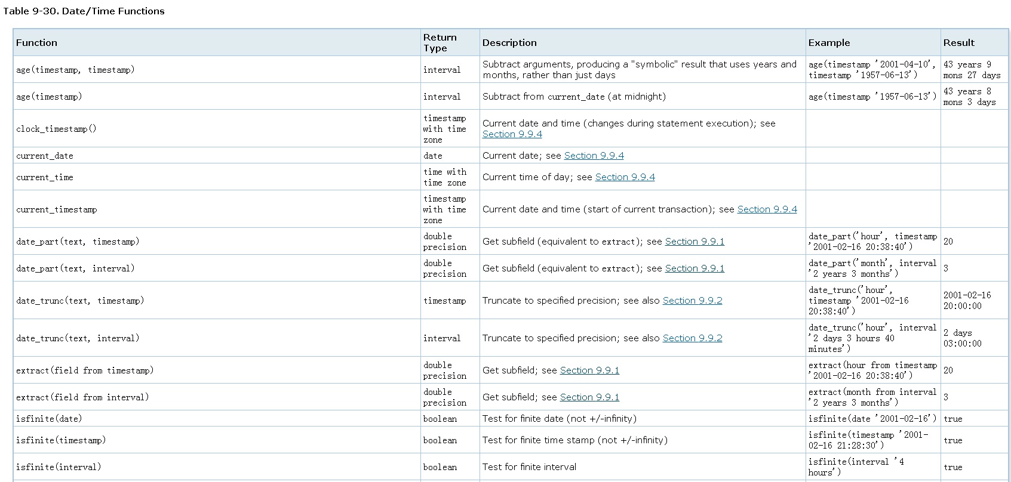Click example "age(timestamp '1957-06-13')"
This screenshot has width=1011, height=482.
coord(873,97)
